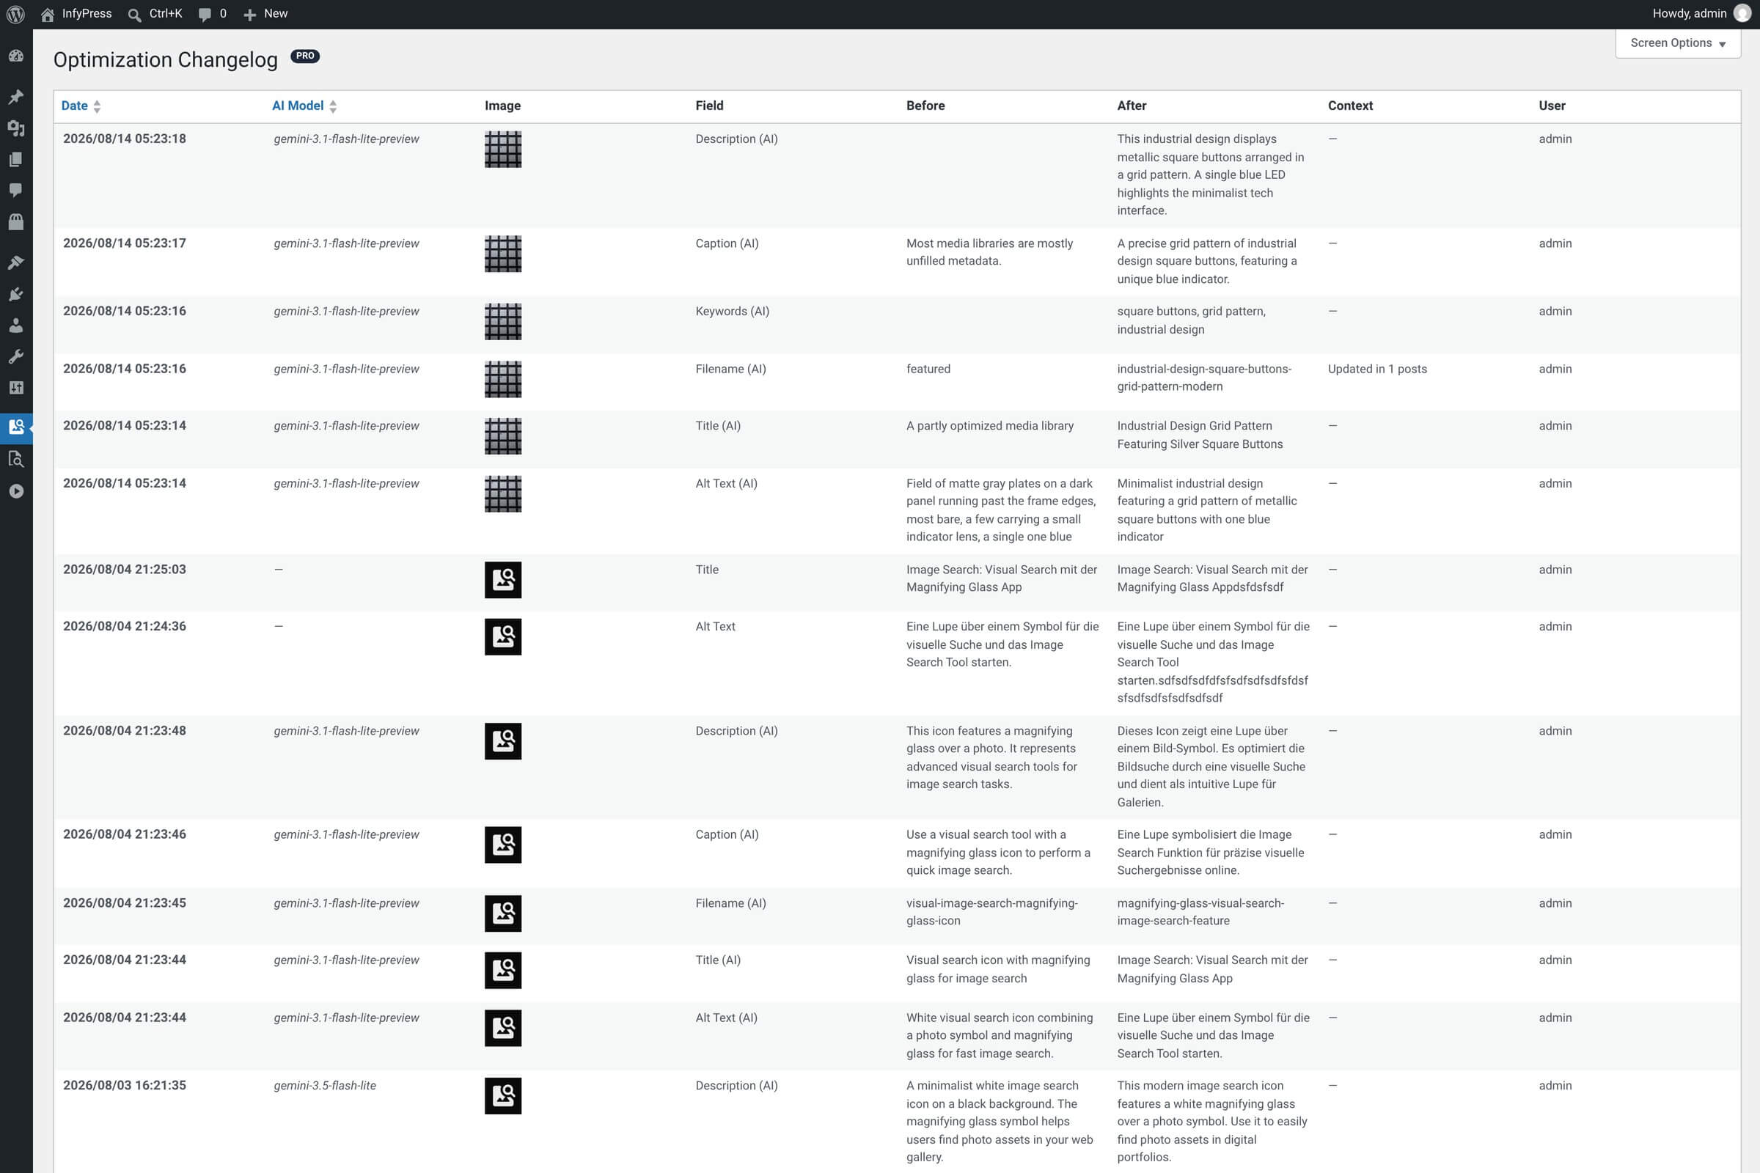Open the InfyPress site name menu

pos(87,13)
